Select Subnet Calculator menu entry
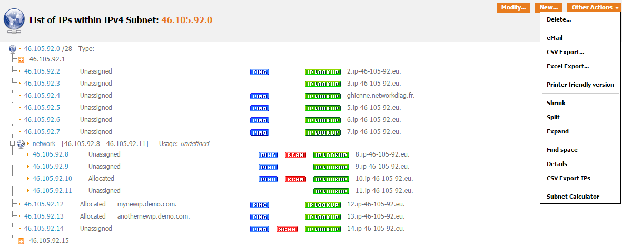Image resolution: width=622 pixels, height=248 pixels. coord(573,197)
